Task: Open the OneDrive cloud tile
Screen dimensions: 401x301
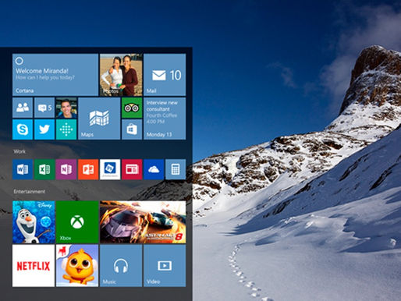Action: [x=154, y=169]
